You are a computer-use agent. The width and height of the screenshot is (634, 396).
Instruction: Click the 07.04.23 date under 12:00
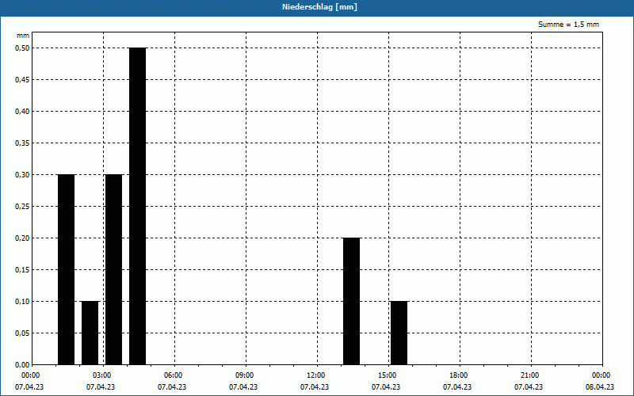(x=315, y=387)
